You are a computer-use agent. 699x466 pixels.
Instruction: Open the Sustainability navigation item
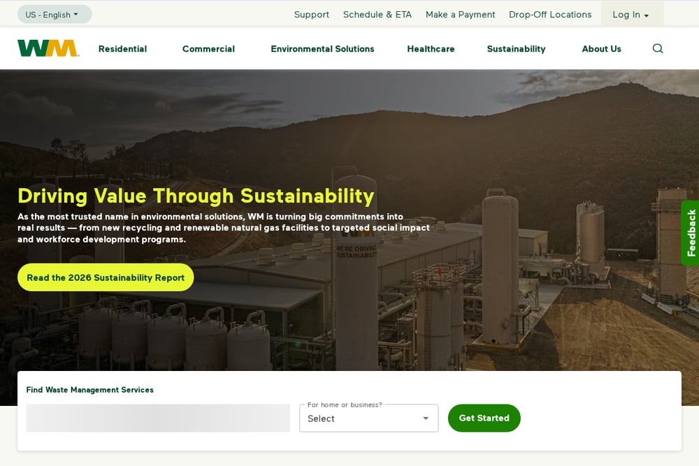[517, 49]
